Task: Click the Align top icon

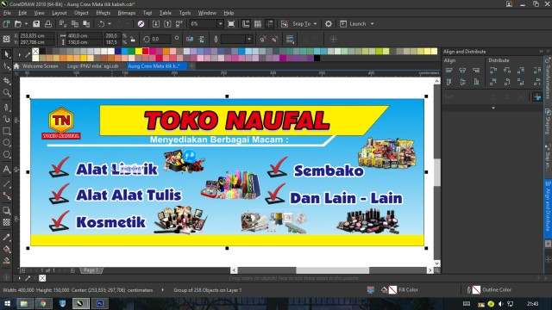Action: pyautogui.click(x=448, y=83)
